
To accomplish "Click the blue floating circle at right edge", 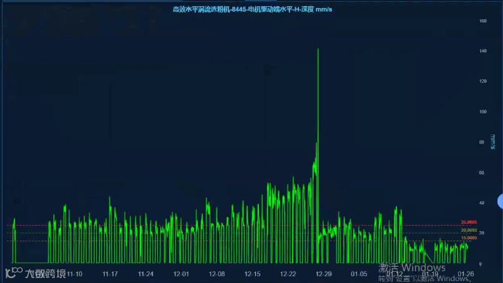I will pos(501,201).
